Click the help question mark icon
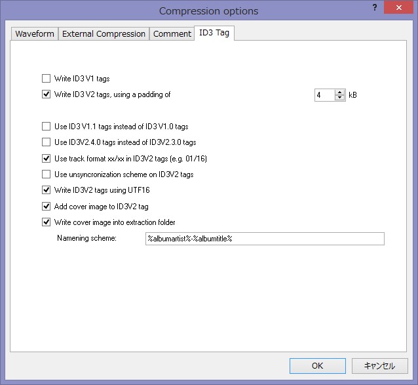This screenshot has height=385, width=418. [x=375, y=7]
